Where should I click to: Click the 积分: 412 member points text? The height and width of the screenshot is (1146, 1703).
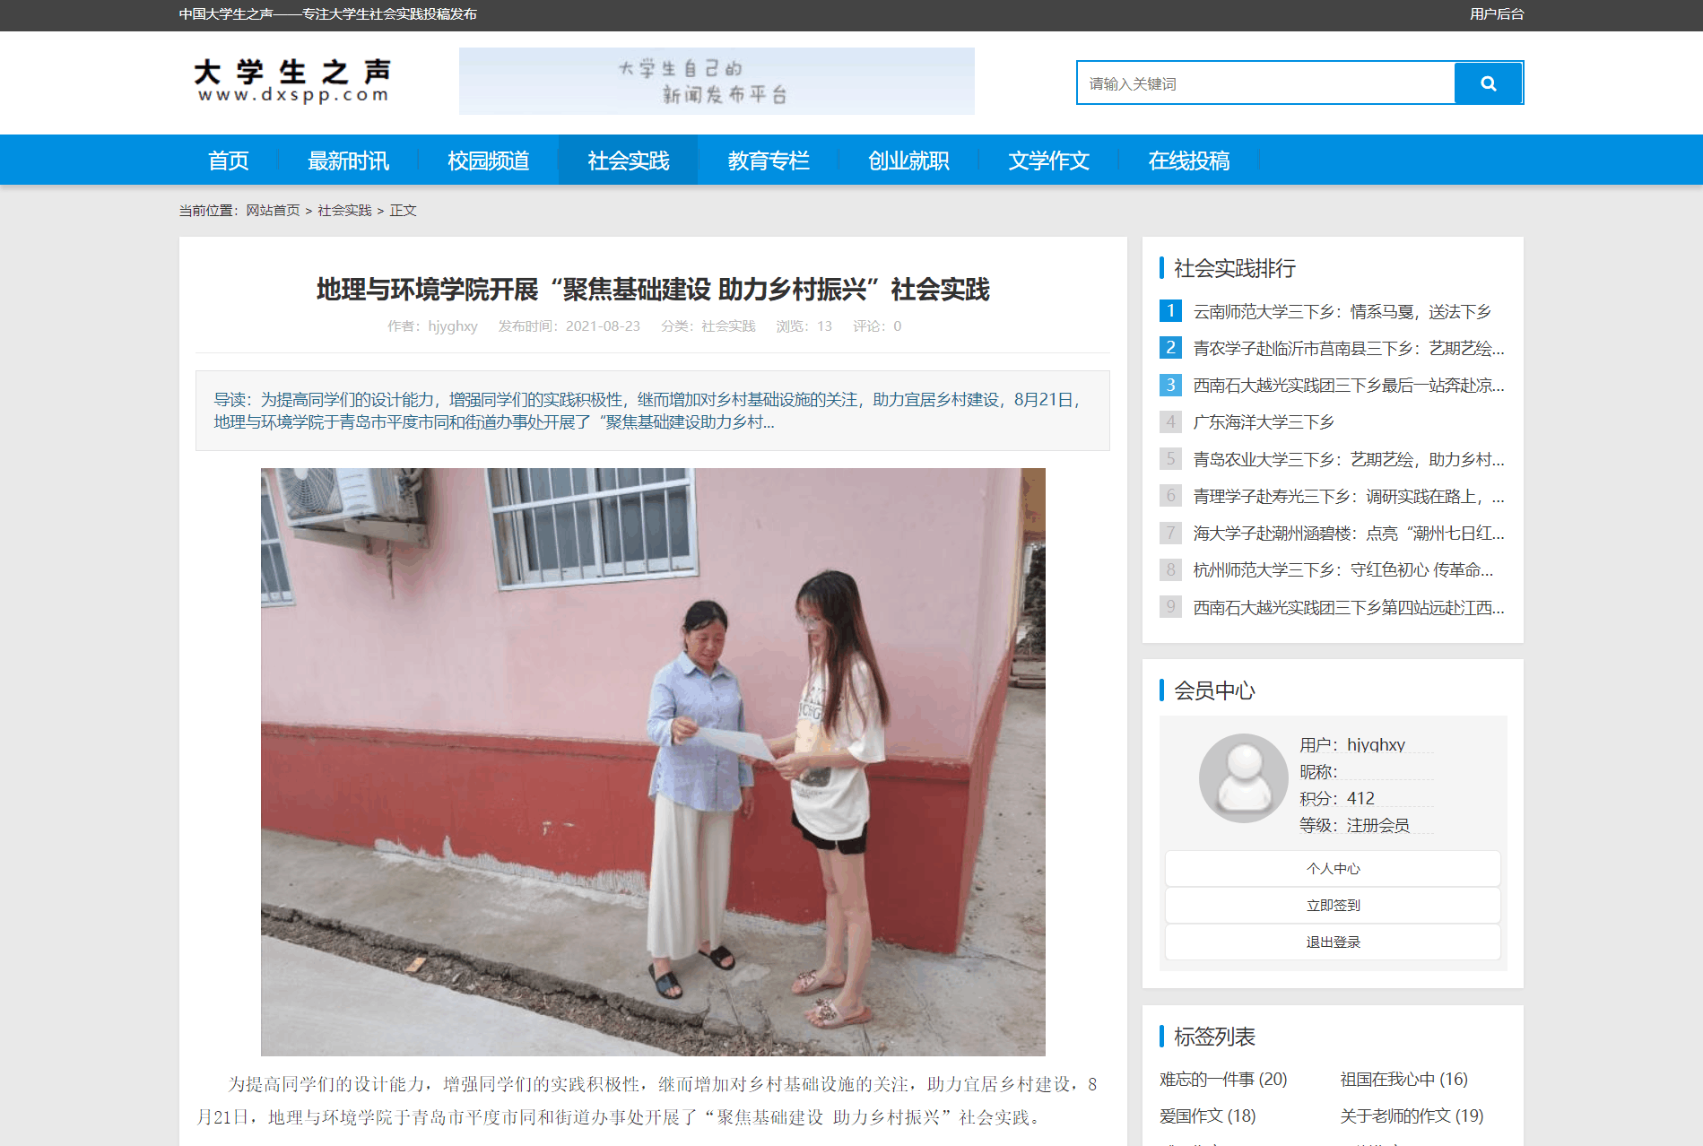click(x=1336, y=798)
